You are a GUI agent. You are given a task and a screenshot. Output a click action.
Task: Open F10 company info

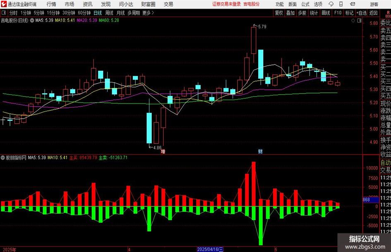(338, 13)
